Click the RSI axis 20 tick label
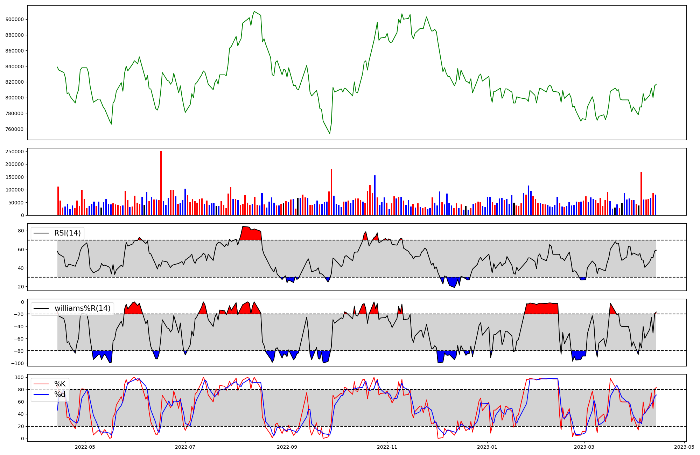The image size is (700, 455). point(21,287)
